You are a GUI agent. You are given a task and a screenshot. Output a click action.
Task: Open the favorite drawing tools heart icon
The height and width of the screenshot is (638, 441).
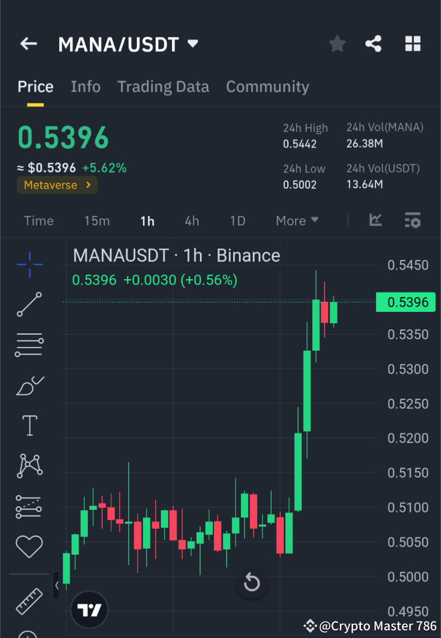(x=29, y=546)
